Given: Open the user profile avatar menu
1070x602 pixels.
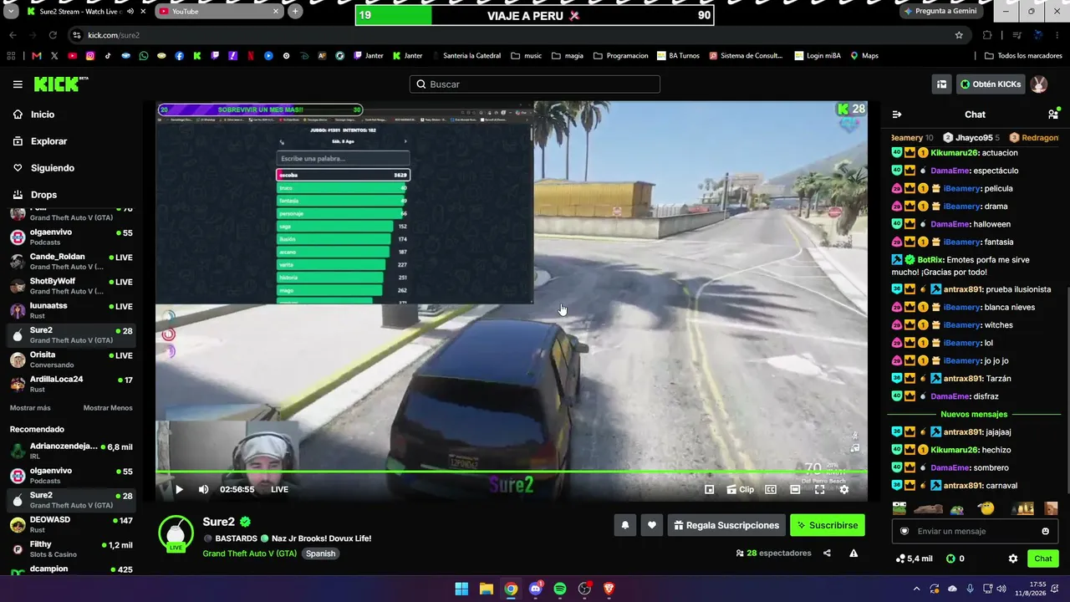Looking at the screenshot, I should coord(1039,84).
